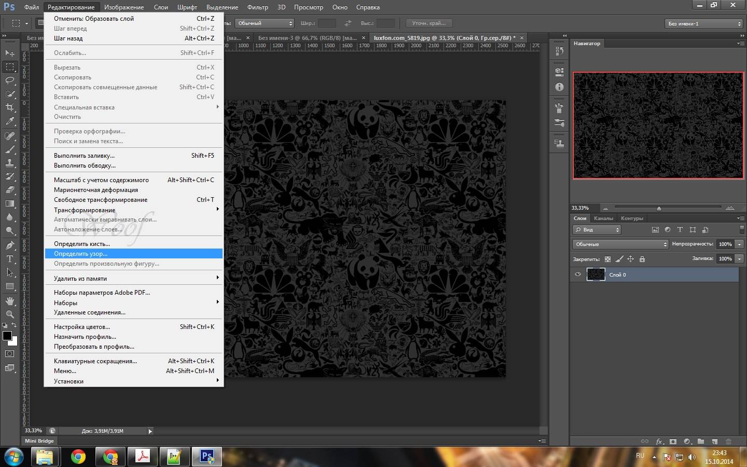
Task: Click the Navigator zoom slider handle
Action: tap(659, 208)
